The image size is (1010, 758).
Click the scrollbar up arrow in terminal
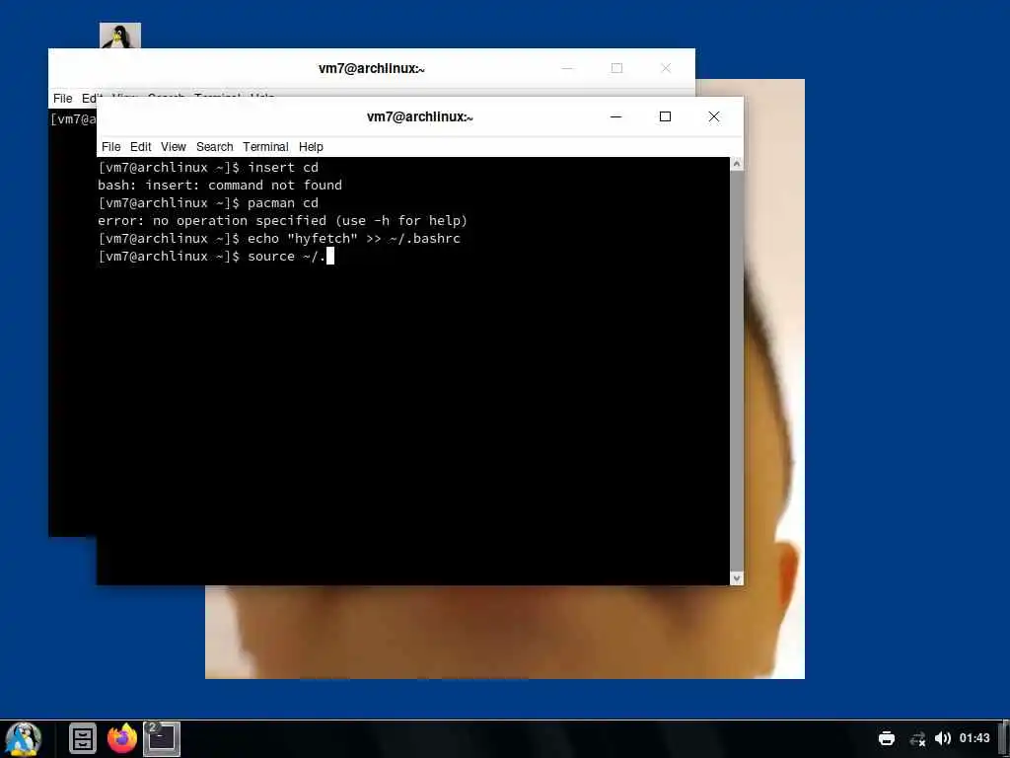737,165
